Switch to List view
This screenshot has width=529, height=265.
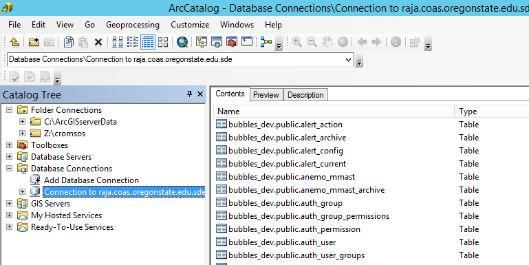133,42
